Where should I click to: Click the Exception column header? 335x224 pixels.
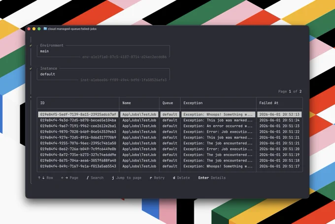(x=193, y=103)
